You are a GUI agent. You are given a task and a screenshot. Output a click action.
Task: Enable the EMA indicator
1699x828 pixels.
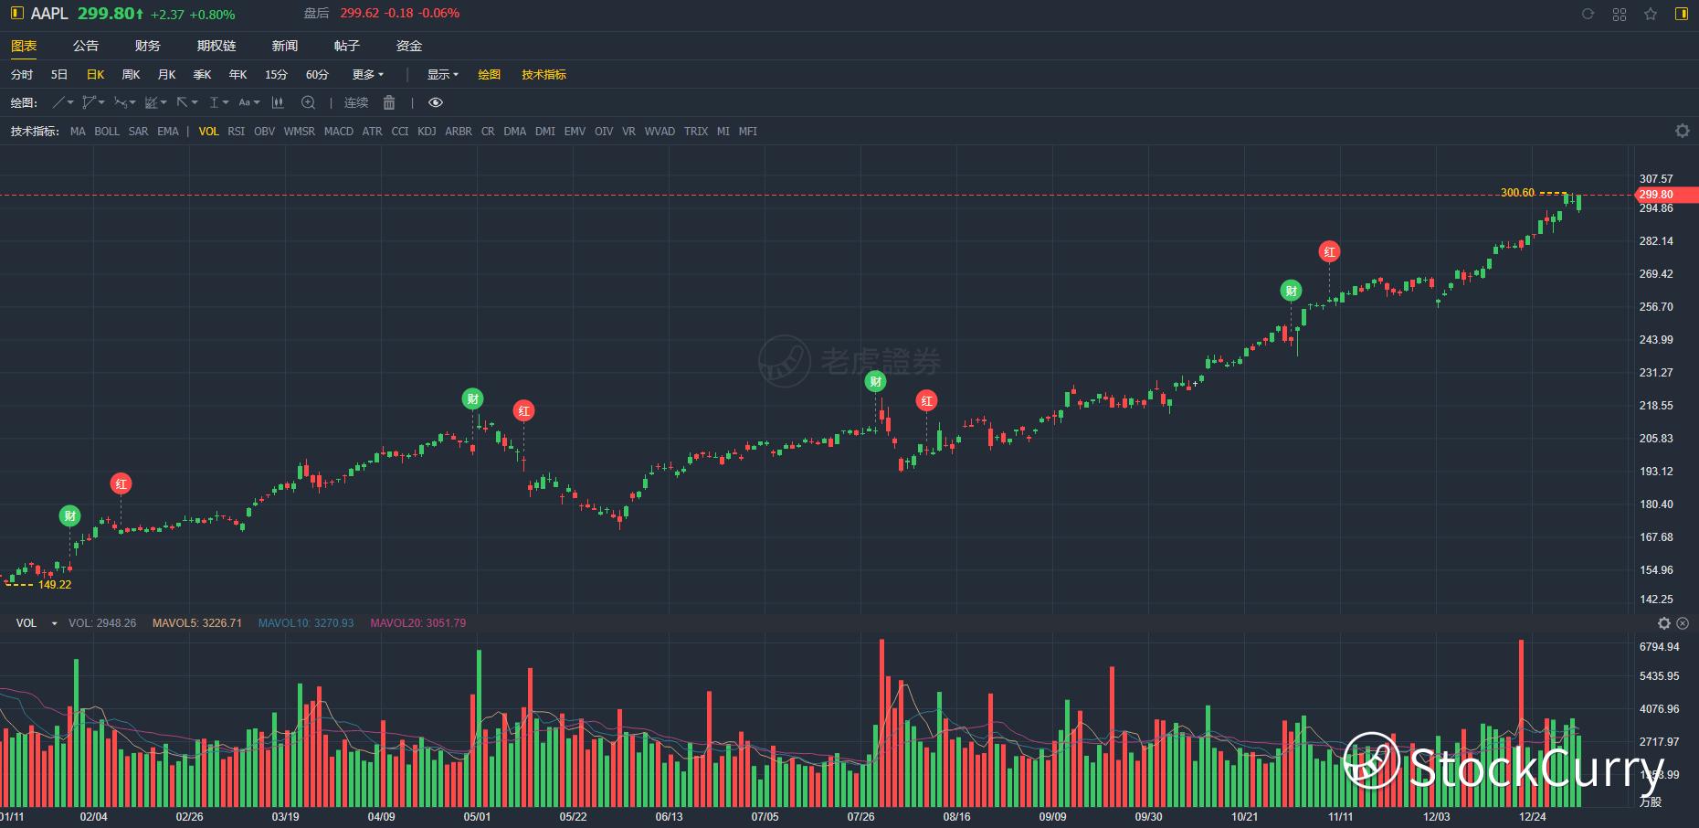(168, 132)
